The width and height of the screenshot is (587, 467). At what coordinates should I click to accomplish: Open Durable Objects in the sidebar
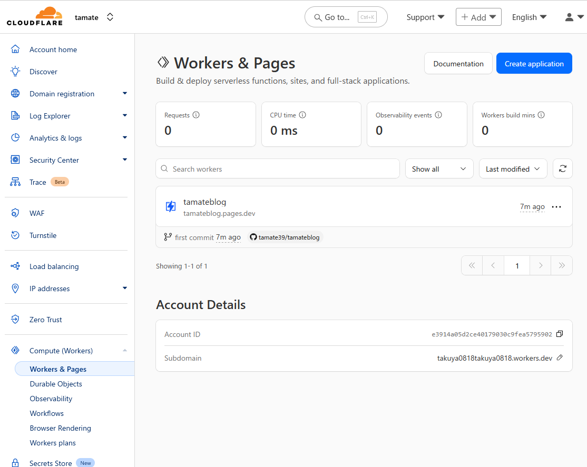click(56, 384)
